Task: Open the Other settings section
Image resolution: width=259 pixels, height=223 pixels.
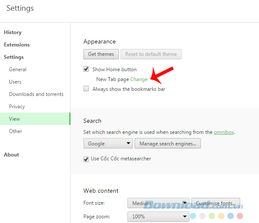Action: pos(15,131)
